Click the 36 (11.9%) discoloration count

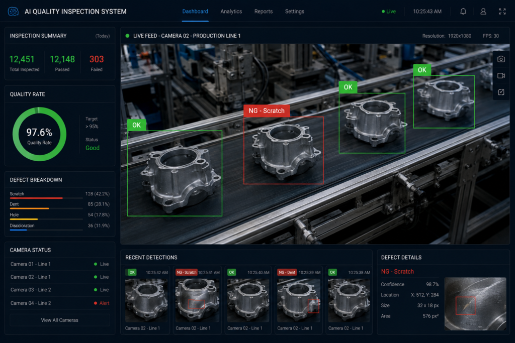[x=99, y=225]
